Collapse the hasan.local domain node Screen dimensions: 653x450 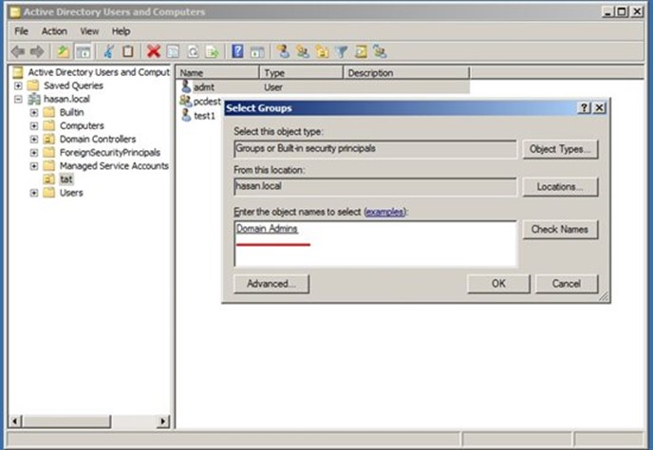tap(19, 99)
